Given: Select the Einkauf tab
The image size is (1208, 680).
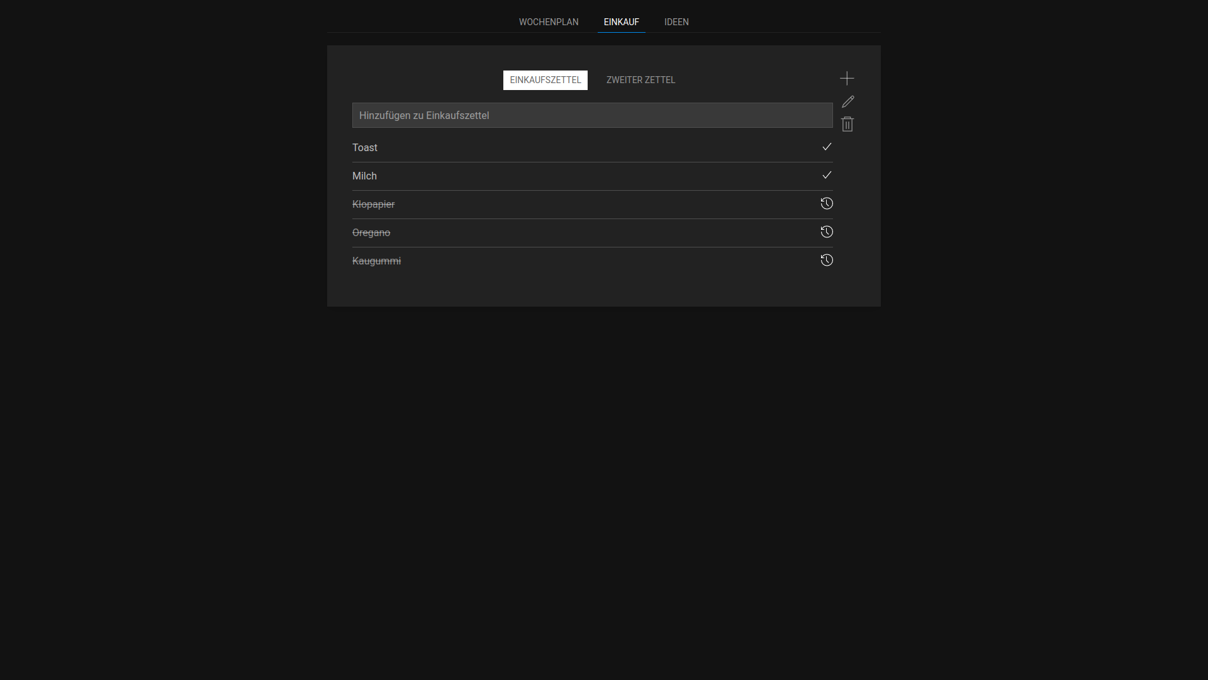Looking at the screenshot, I should point(622,22).
